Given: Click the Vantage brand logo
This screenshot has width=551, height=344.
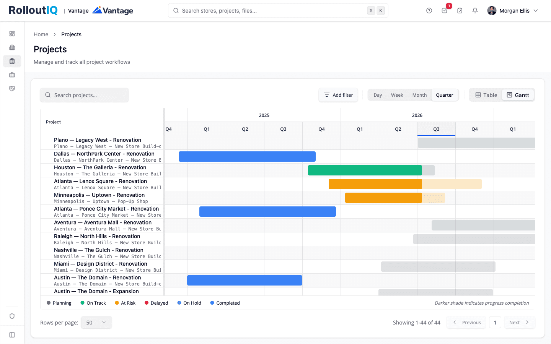Looking at the screenshot, I should tap(113, 10).
